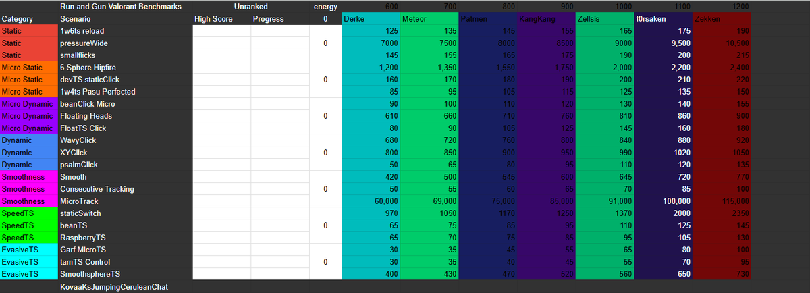
Task: Select the 'Meteor' rank header
Action: [429, 18]
